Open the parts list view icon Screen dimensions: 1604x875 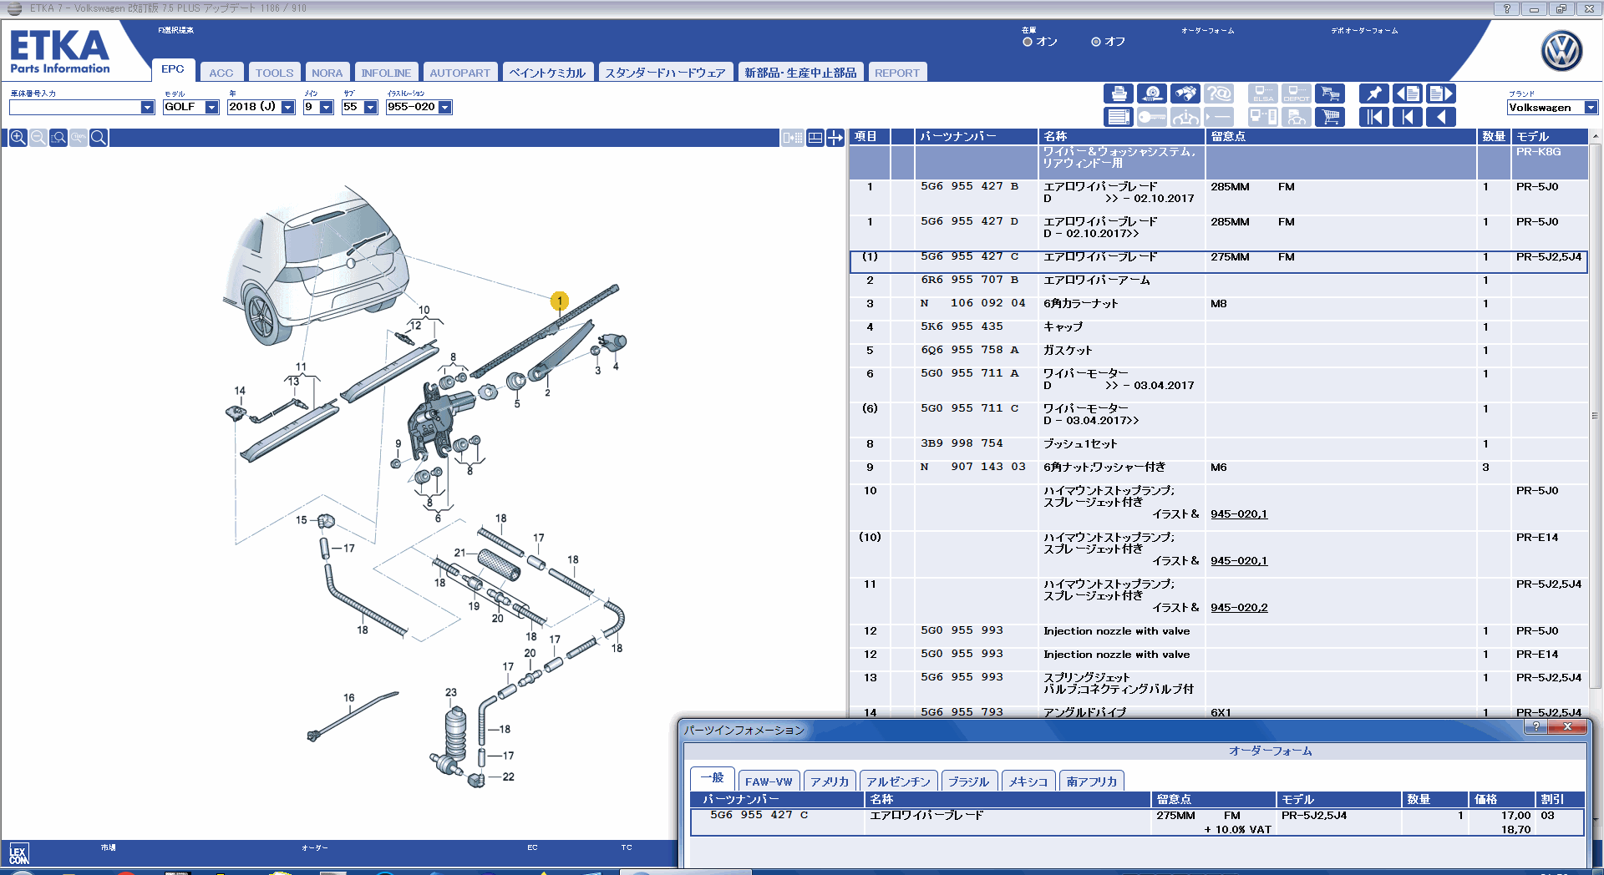1119,117
